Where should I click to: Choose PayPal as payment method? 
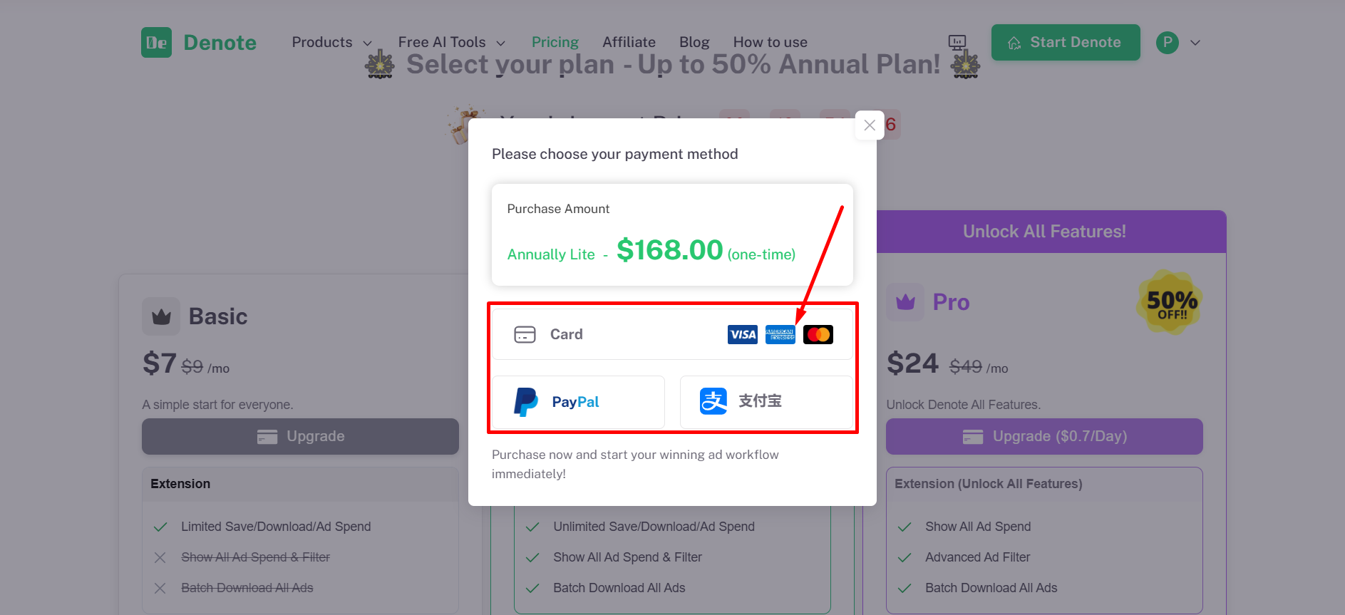point(578,402)
